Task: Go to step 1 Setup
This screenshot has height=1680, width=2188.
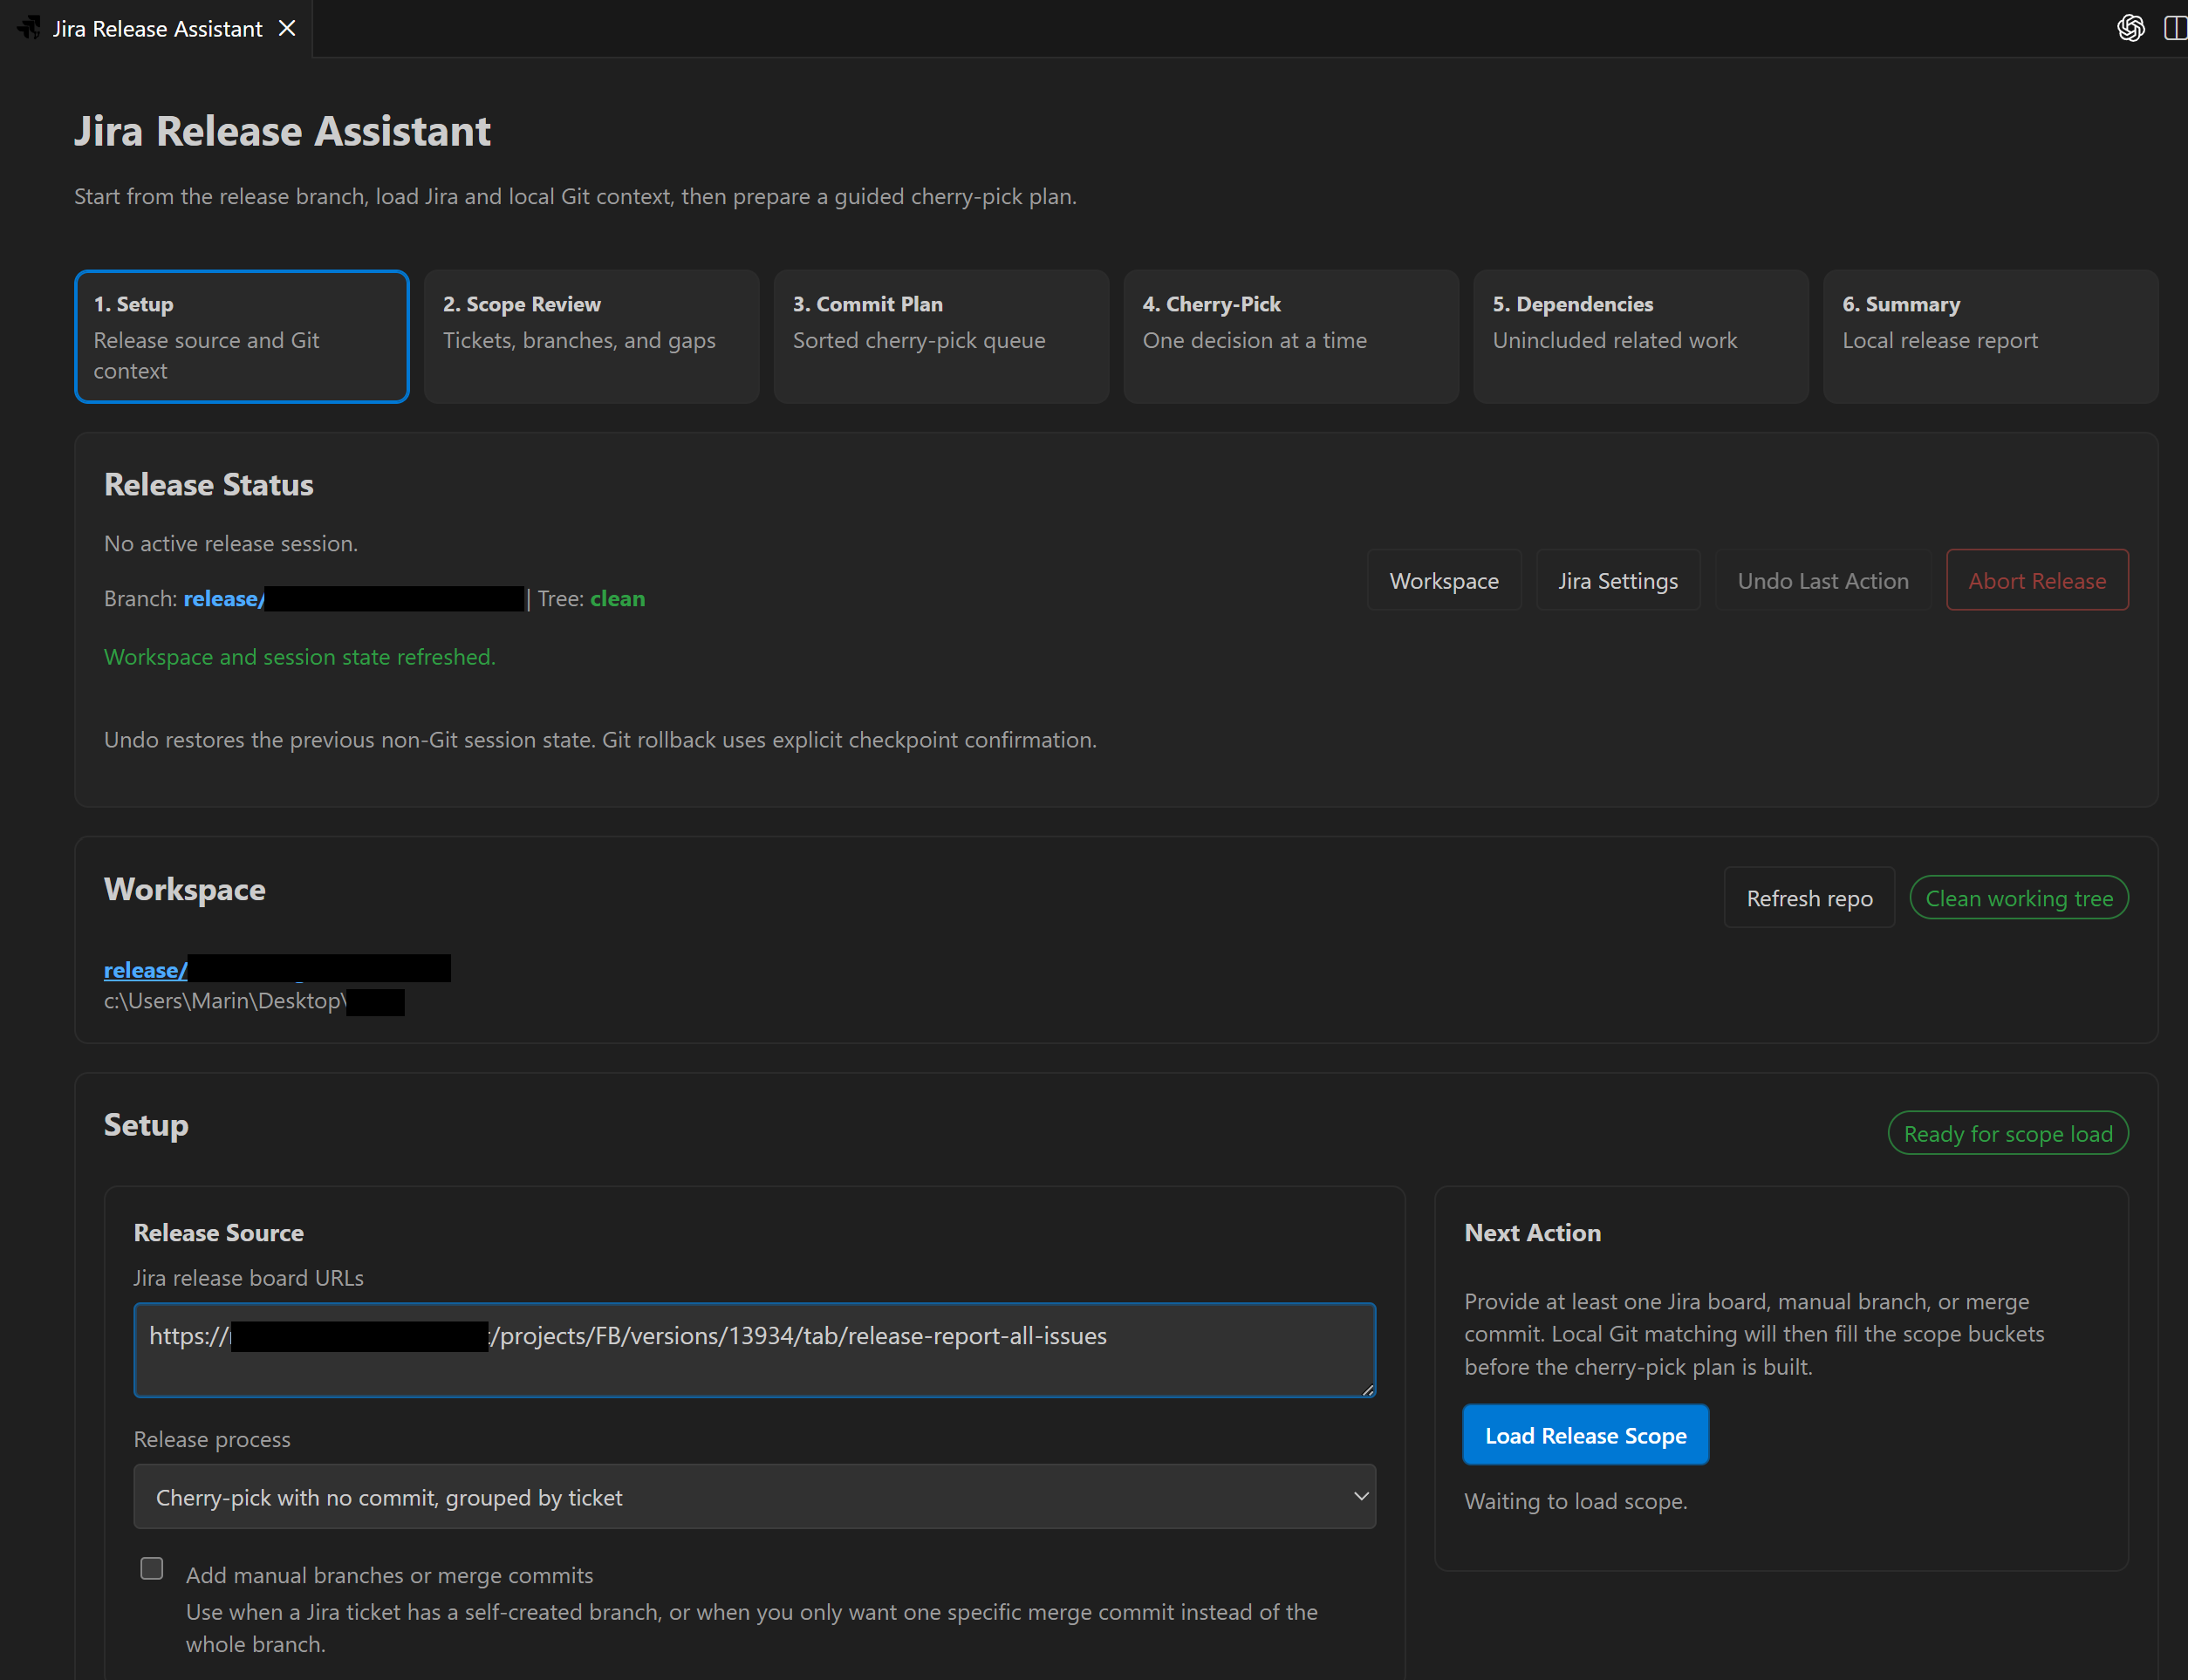Action: (x=242, y=336)
